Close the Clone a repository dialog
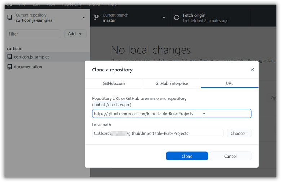 [x=252, y=70]
